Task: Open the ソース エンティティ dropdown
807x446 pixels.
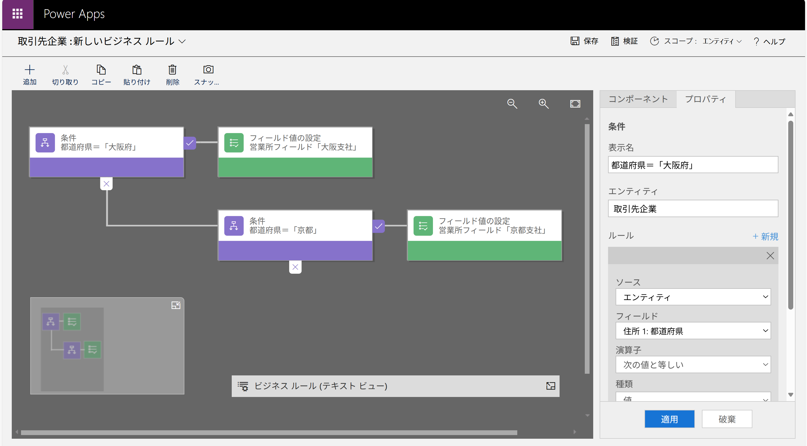Action: click(693, 297)
